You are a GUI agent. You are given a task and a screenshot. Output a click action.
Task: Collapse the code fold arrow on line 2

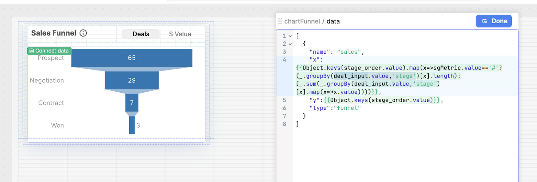click(290, 44)
